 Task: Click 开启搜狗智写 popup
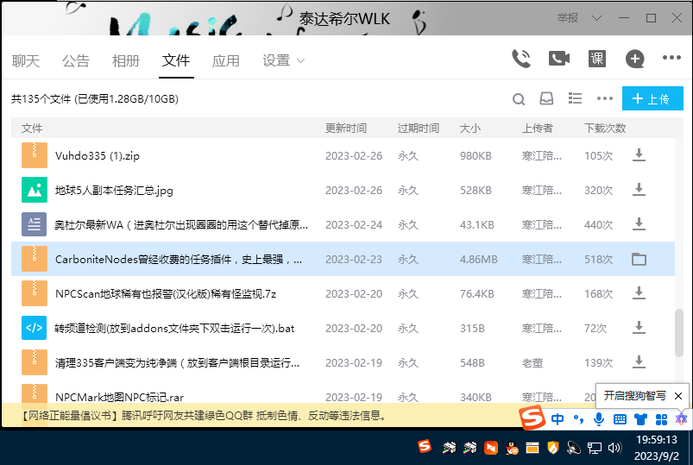[634, 396]
